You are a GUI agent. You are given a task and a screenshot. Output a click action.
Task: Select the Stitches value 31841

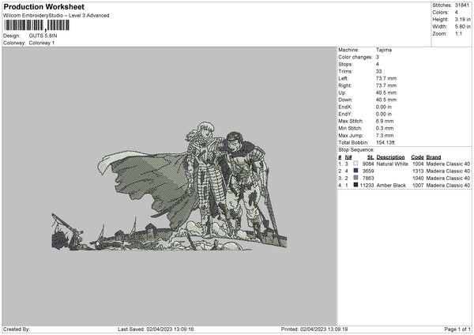(x=462, y=6)
